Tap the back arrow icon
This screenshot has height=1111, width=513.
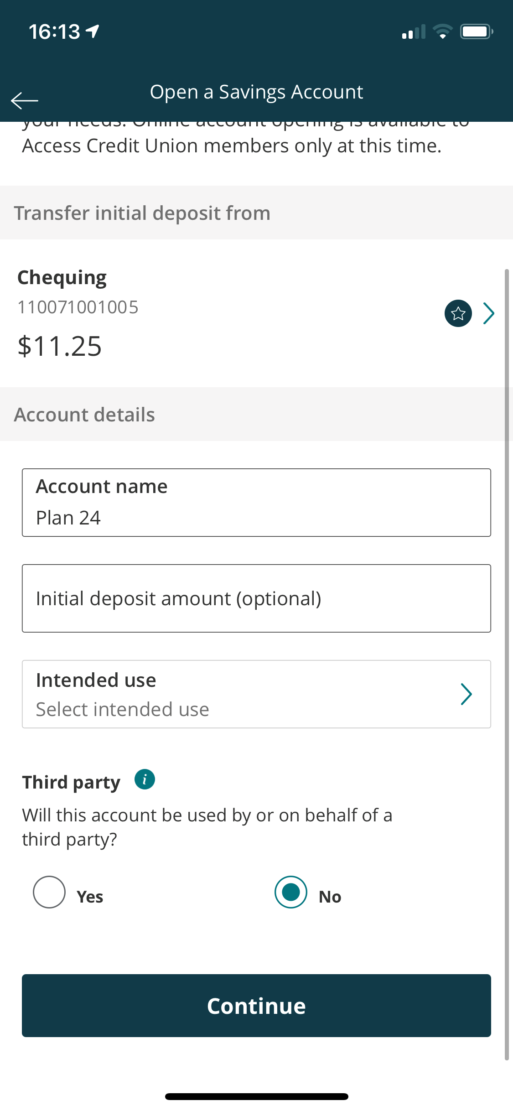tap(25, 100)
